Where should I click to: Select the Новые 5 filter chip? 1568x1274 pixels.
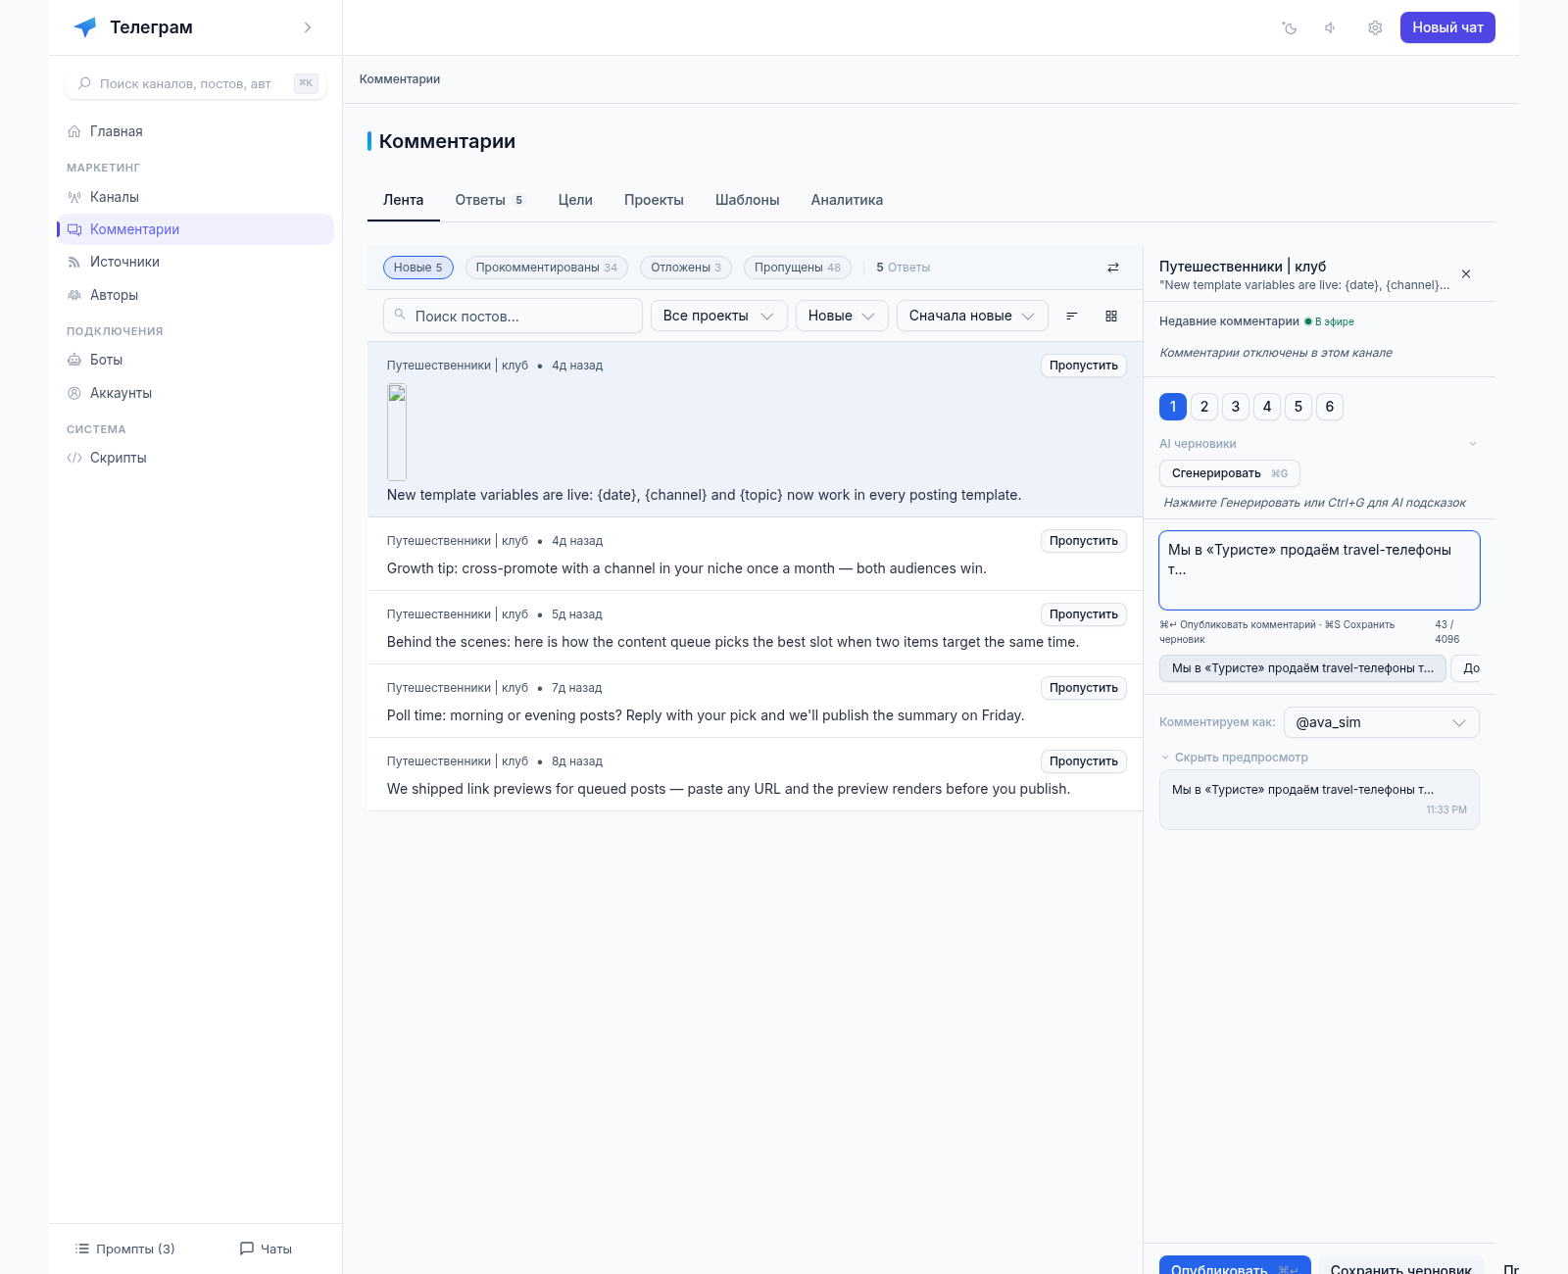[418, 268]
